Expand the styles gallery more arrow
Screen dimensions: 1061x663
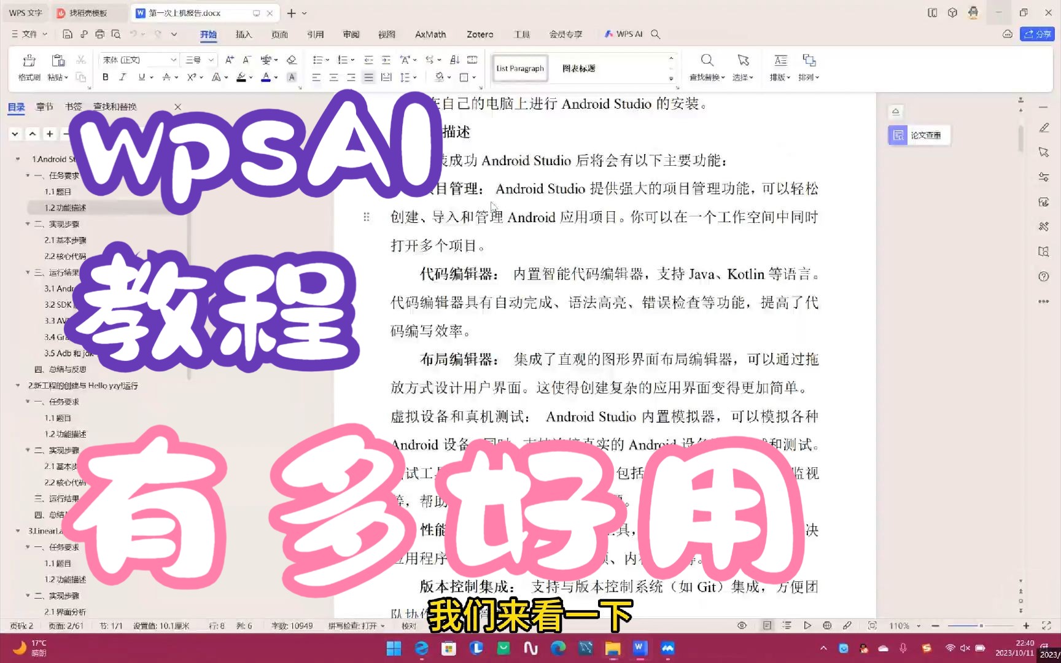point(671,79)
